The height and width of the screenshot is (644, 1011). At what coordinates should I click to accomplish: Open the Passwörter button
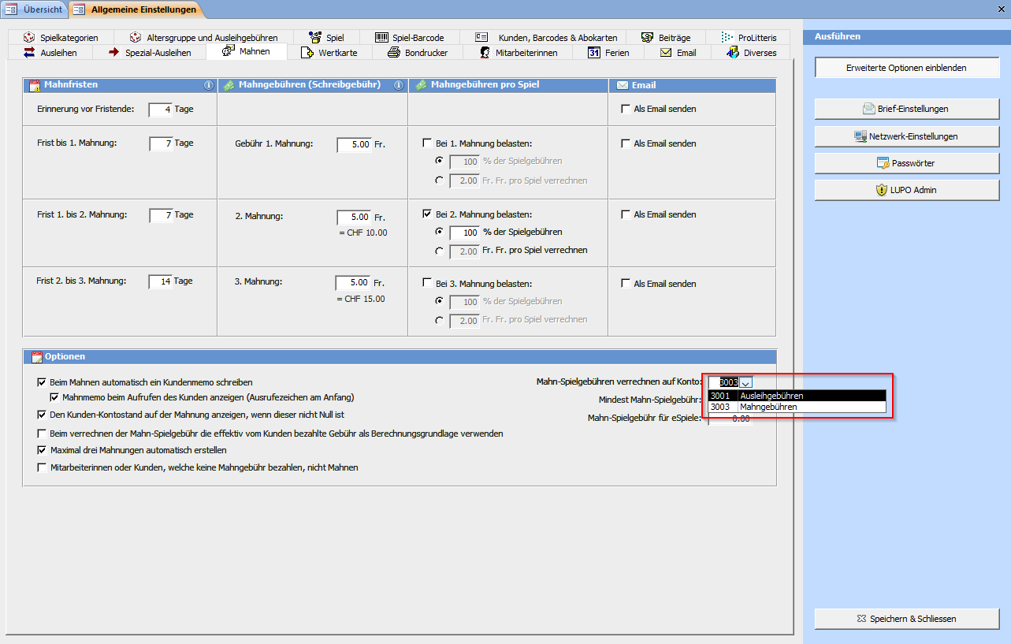(x=906, y=163)
